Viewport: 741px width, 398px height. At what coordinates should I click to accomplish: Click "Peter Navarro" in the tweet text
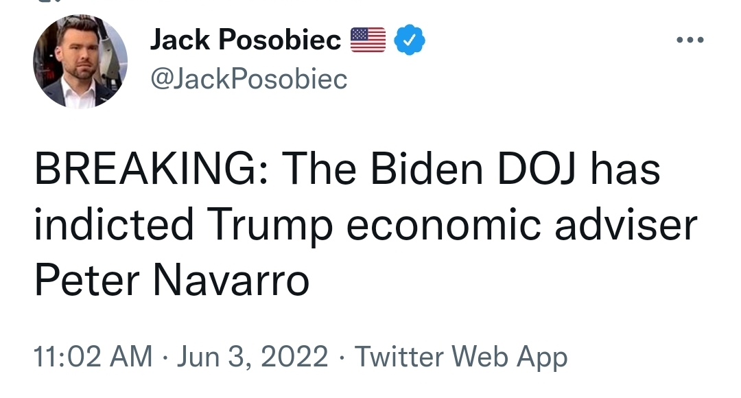(x=172, y=280)
